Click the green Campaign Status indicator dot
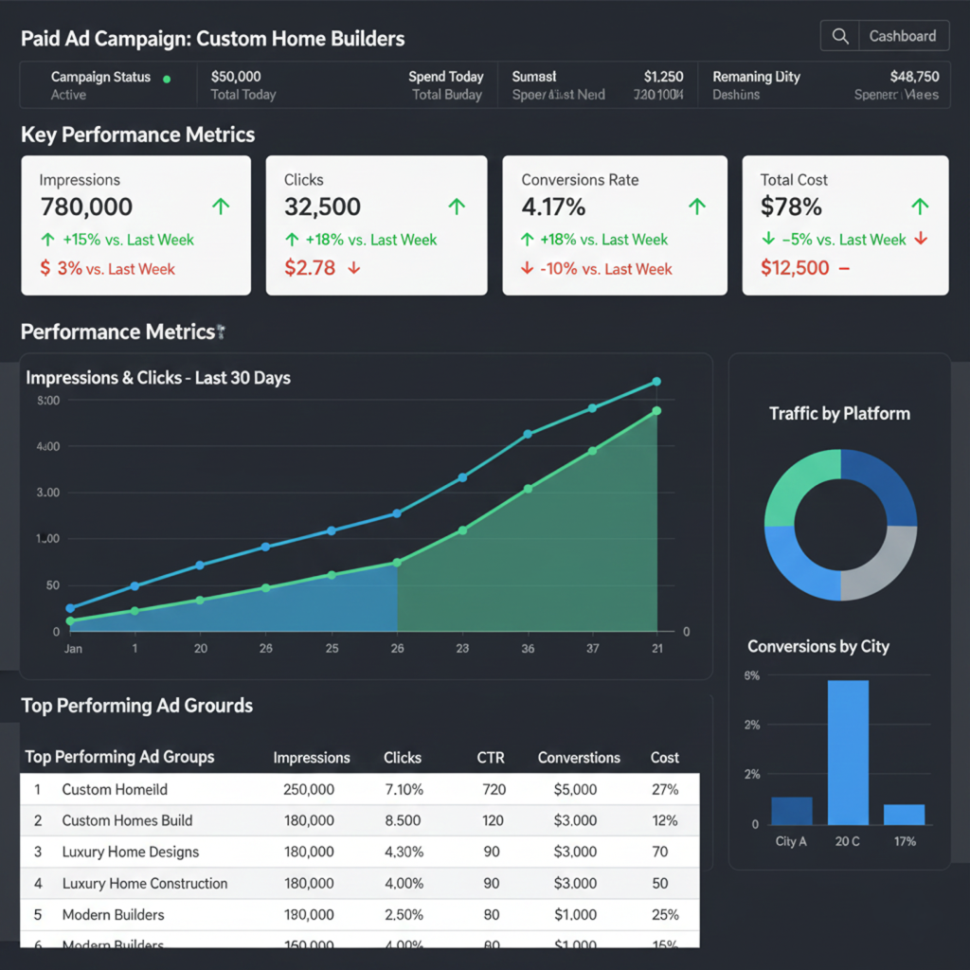970x970 pixels. 168,79
